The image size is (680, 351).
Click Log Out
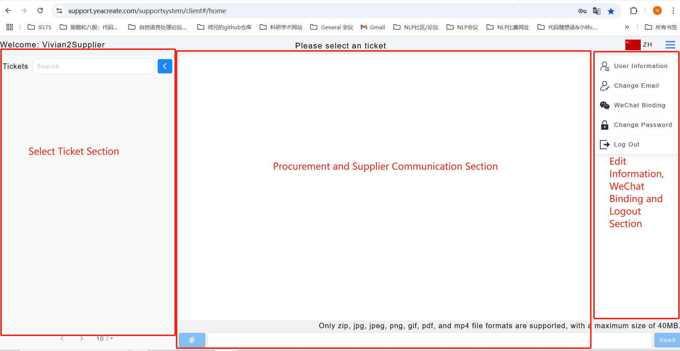tap(626, 145)
